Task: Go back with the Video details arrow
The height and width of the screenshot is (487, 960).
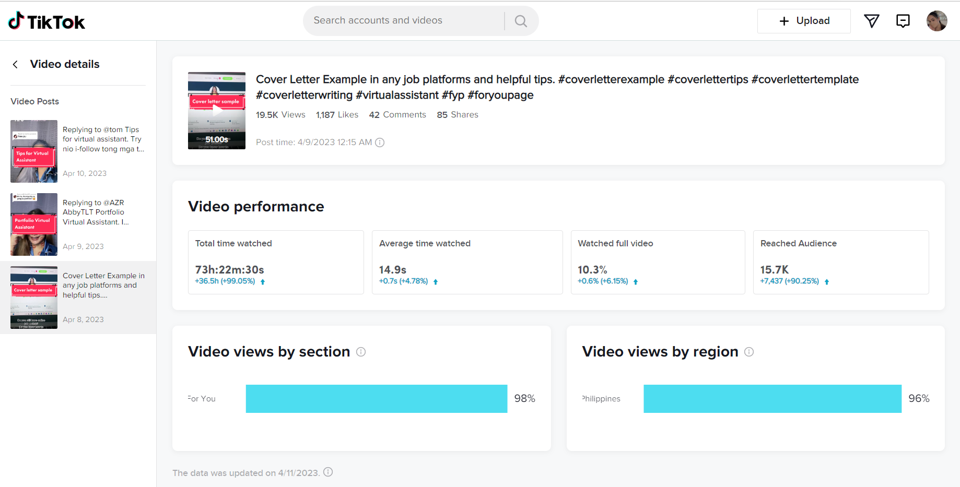Action: tap(15, 64)
